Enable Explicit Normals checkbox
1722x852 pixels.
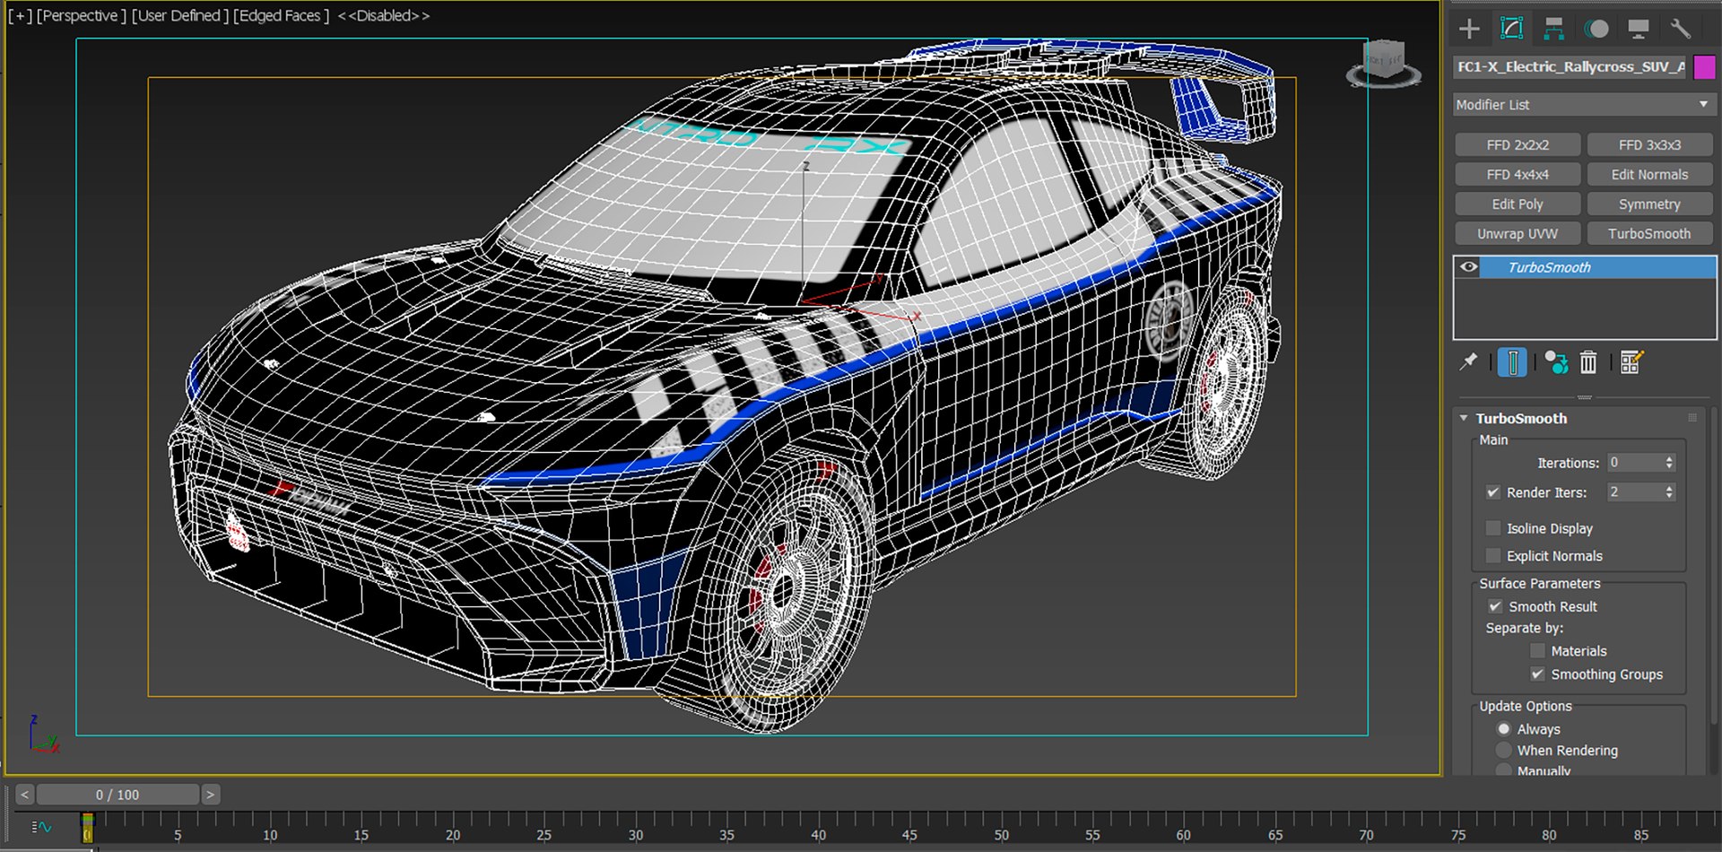[1493, 556]
